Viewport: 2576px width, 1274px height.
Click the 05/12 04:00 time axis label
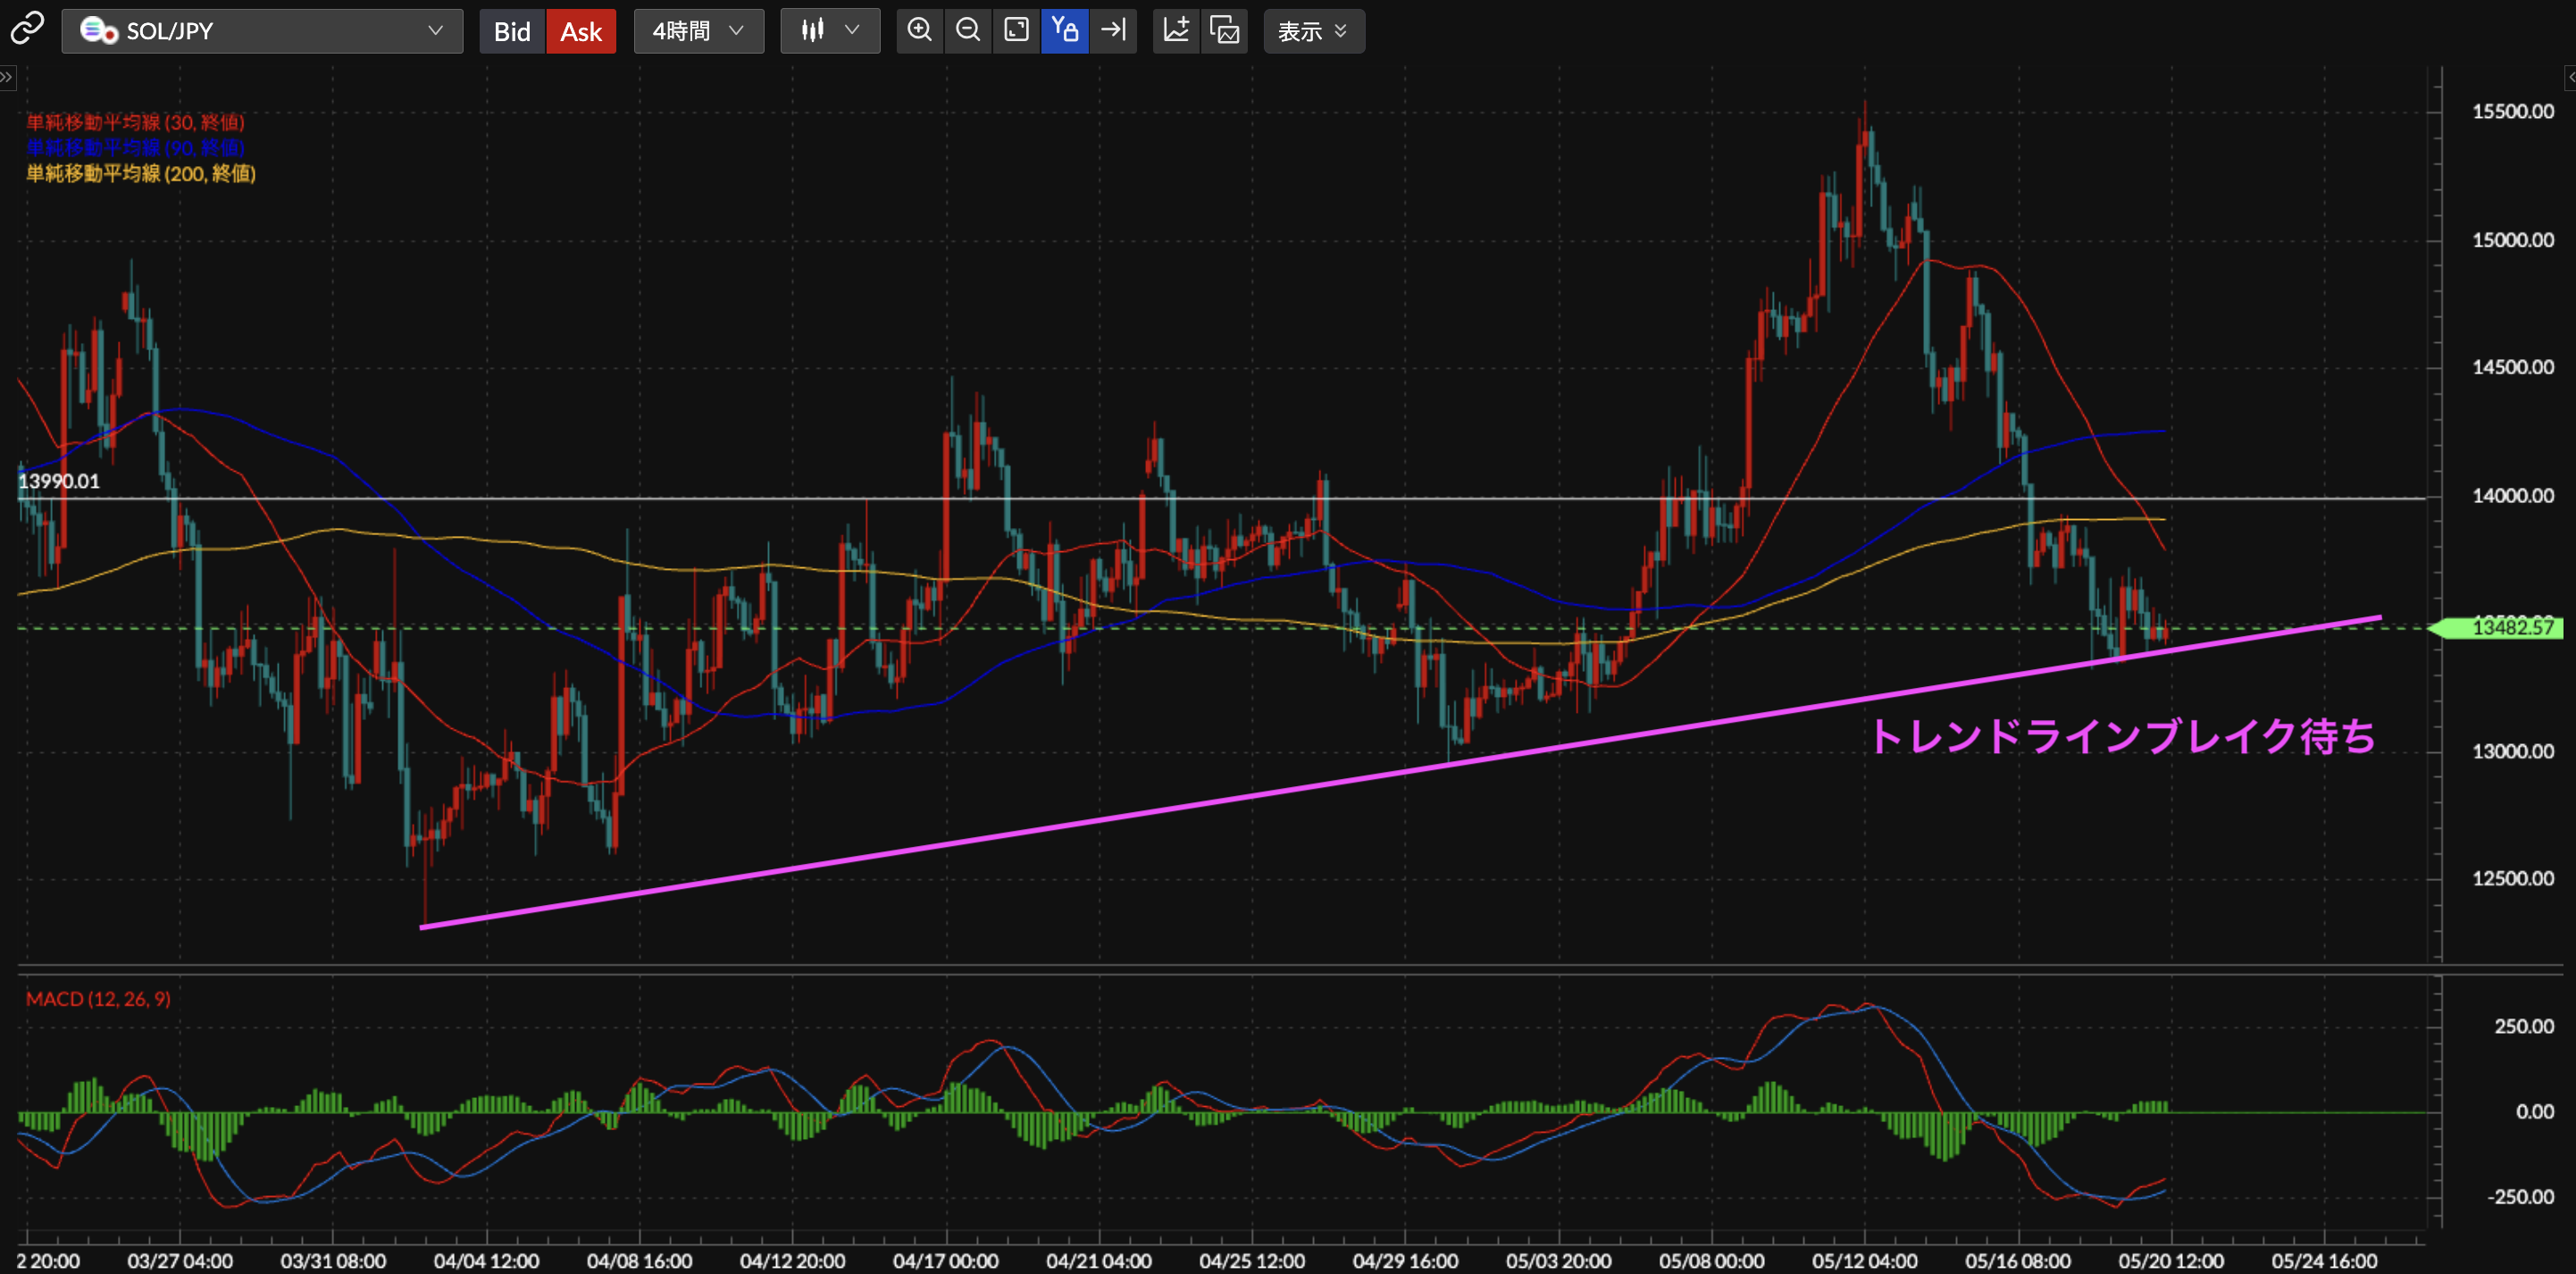tap(1864, 1261)
